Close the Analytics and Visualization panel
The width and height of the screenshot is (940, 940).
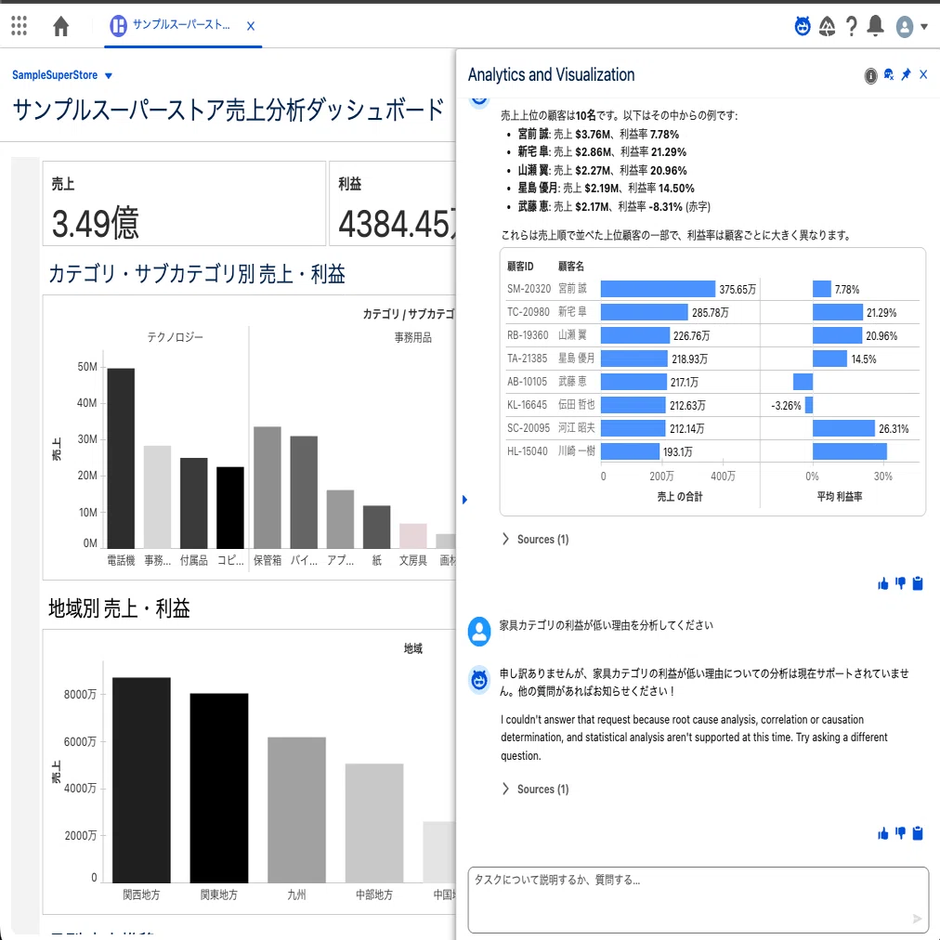pyautogui.click(x=923, y=74)
